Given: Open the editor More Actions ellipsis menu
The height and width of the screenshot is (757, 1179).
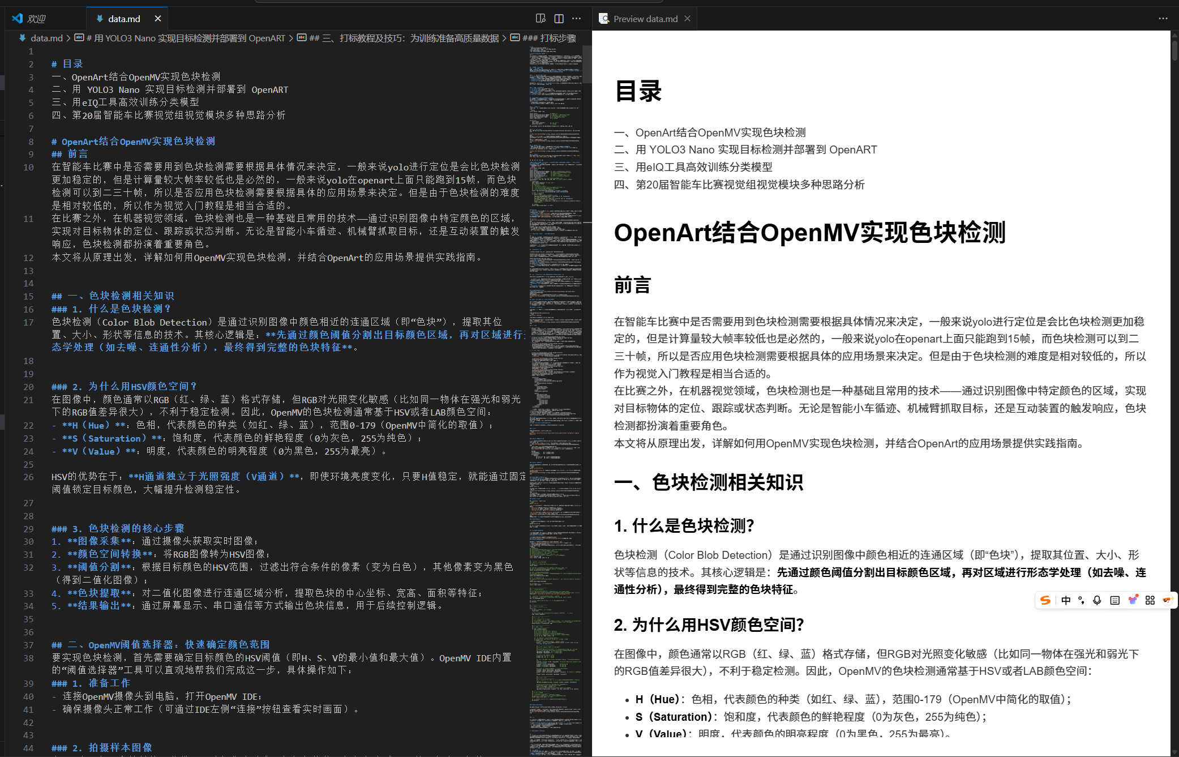Looking at the screenshot, I should pos(576,18).
